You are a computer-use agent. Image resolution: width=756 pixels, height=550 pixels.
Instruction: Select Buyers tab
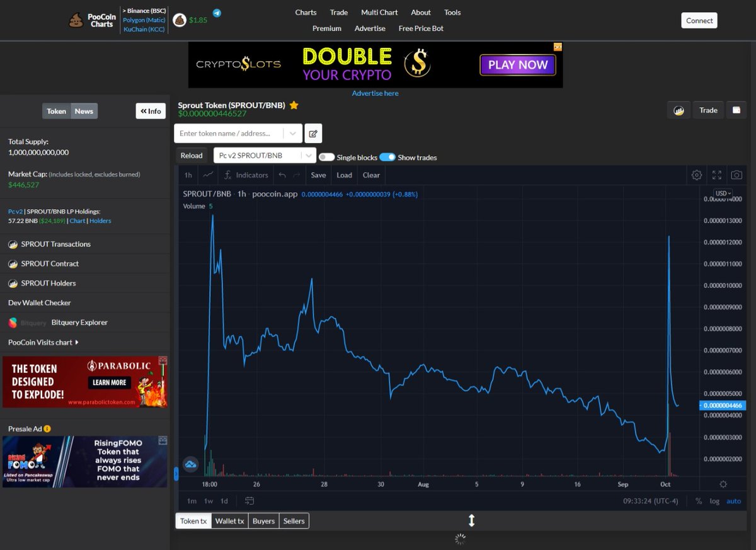pyautogui.click(x=264, y=521)
